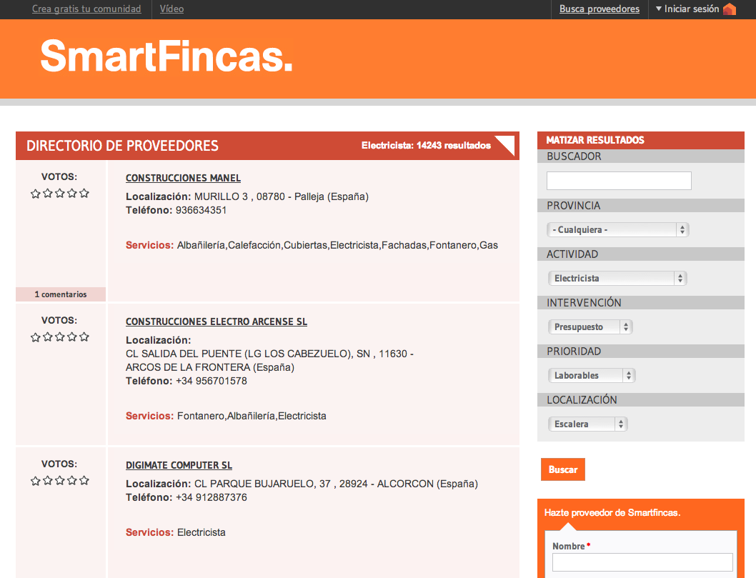
Task: Open the Actividad dropdown showing Electricista
Action: tap(617, 279)
